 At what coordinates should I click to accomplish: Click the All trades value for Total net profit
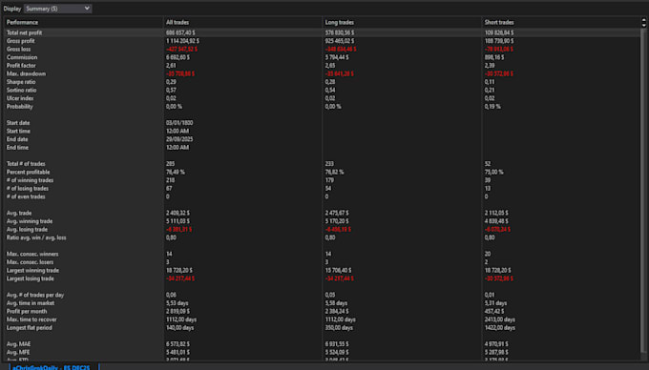click(180, 32)
